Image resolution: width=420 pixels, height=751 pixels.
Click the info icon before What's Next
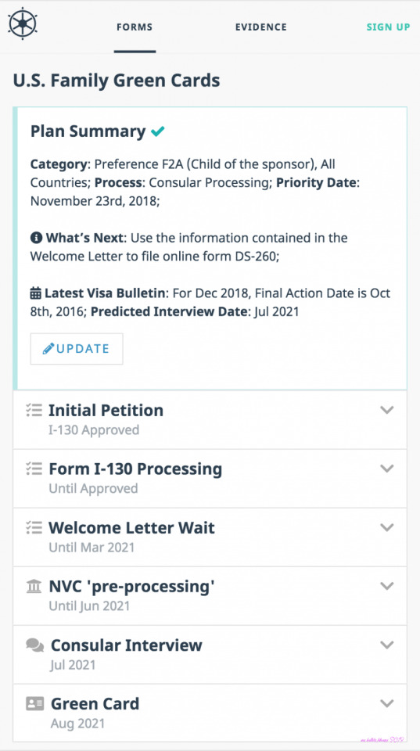(36, 238)
